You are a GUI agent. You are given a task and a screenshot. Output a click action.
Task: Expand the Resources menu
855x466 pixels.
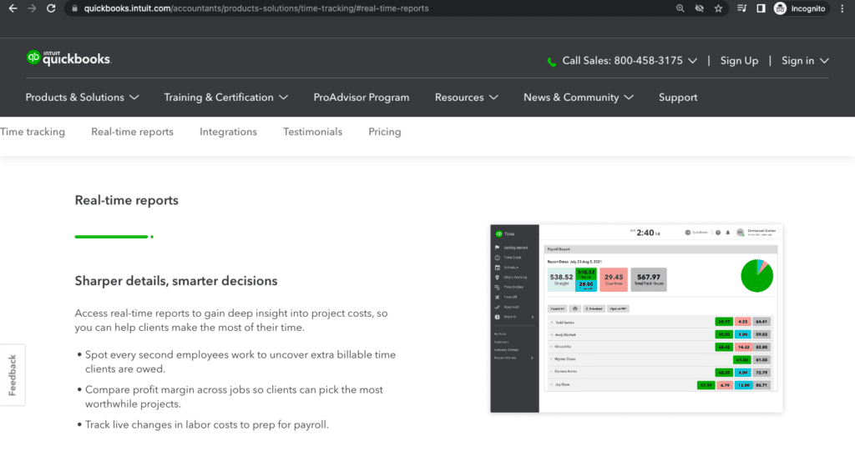(466, 98)
